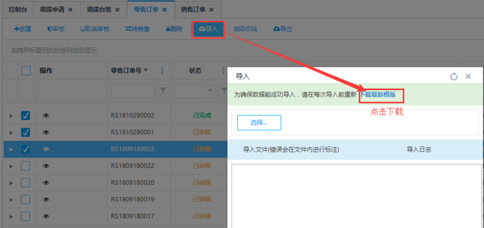484x228 pixels.
Task: Click the 转销售 convert to sales button
Action: 137,29
